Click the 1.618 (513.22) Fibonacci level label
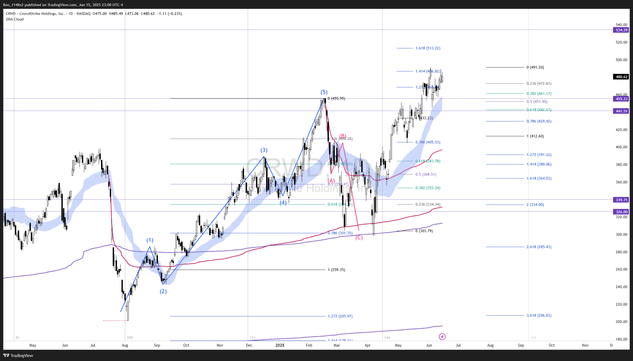 tap(428, 48)
